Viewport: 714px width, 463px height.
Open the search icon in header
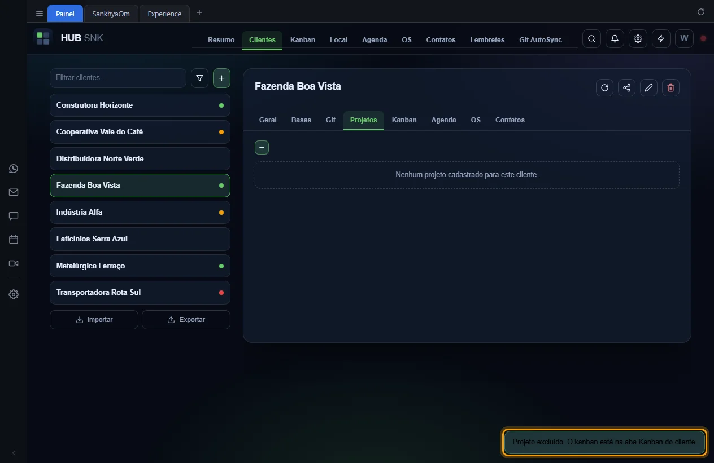click(x=591, y=39)
